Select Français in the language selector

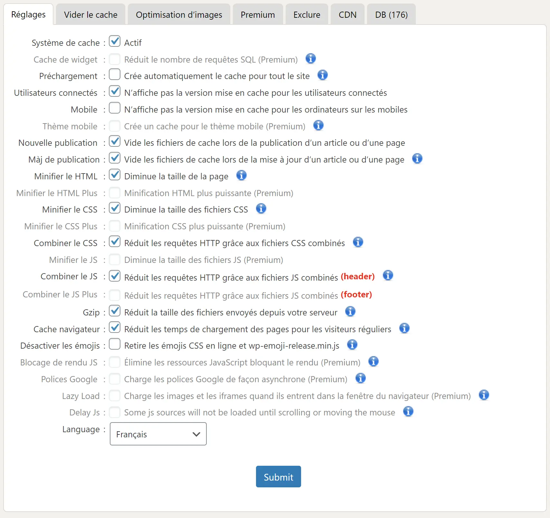click(x=158, y=434)
